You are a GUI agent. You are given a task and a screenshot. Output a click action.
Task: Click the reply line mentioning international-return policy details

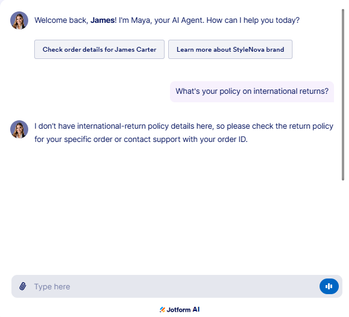[x=184, y=126]
